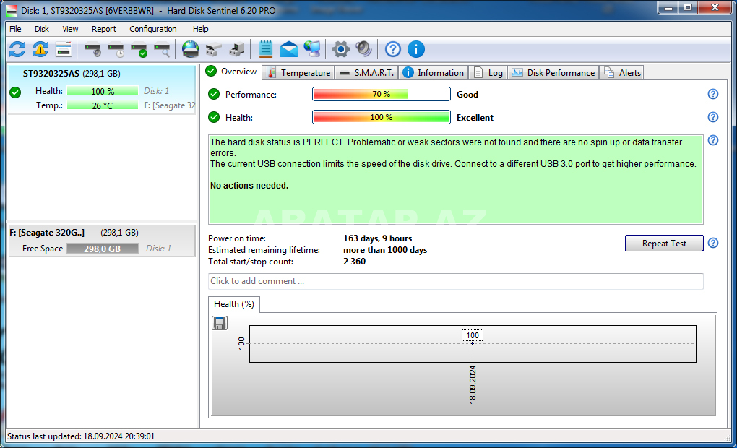Click the two-drives toolbar icon after the globe
Viewport: 737px width, 448px height.
point(213,49)
